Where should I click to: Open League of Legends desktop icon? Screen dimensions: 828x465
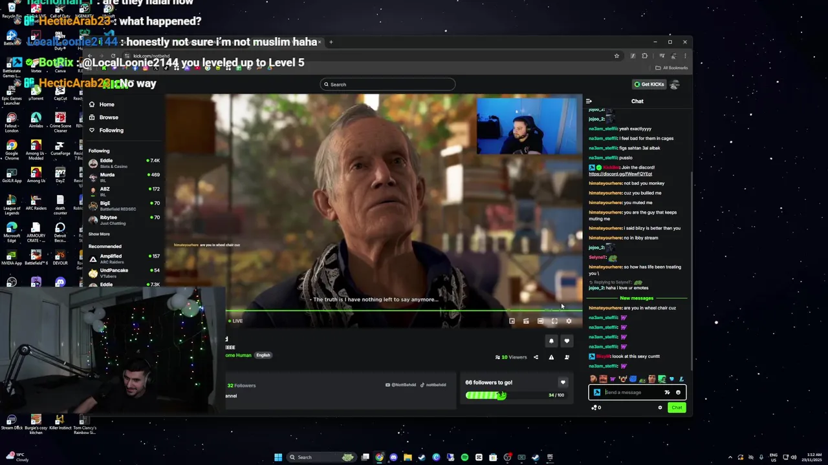[x=12, y=202]
